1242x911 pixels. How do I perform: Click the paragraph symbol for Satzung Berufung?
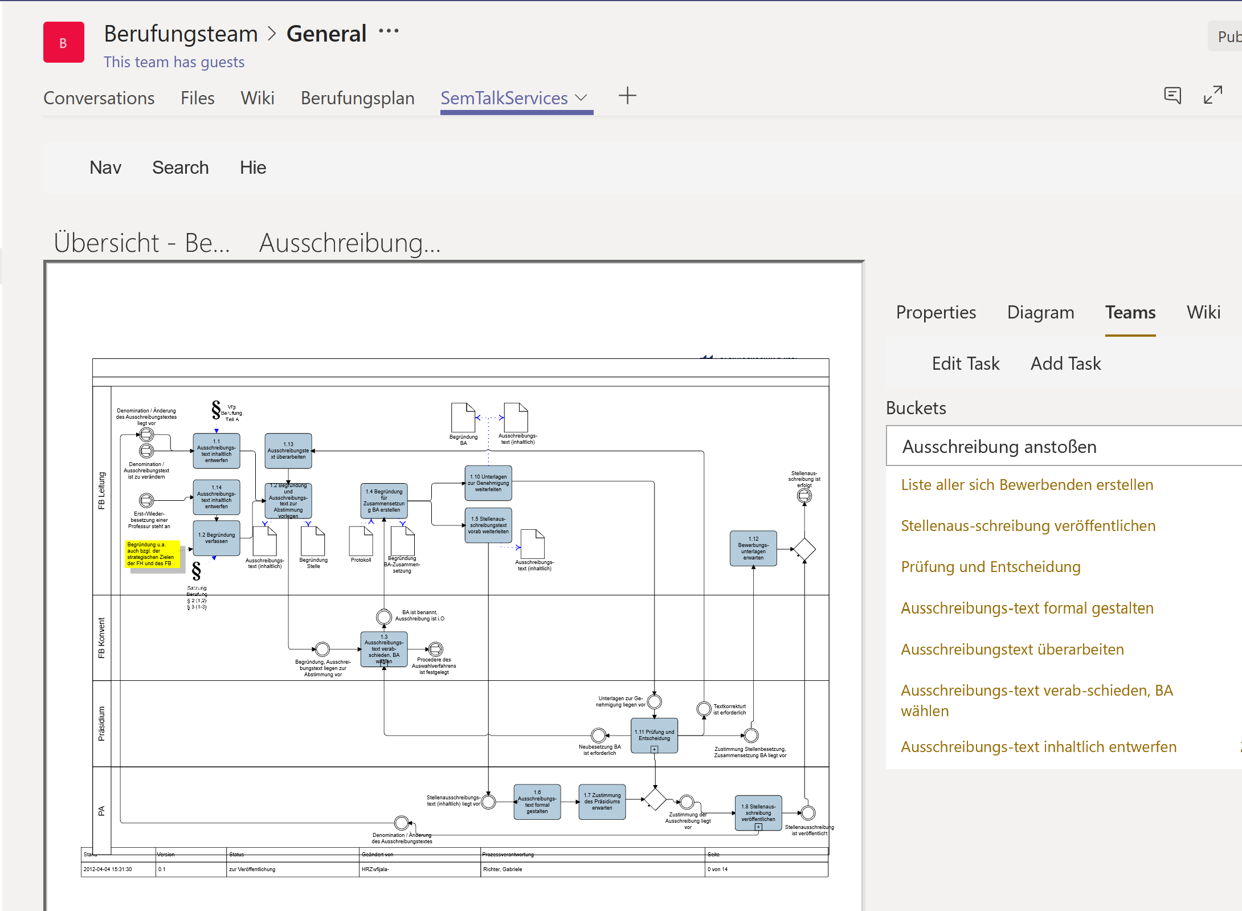click(197, 571)
